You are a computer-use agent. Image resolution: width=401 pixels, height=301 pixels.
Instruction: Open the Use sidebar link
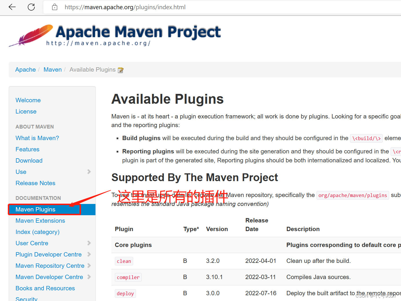coord(21,172)
